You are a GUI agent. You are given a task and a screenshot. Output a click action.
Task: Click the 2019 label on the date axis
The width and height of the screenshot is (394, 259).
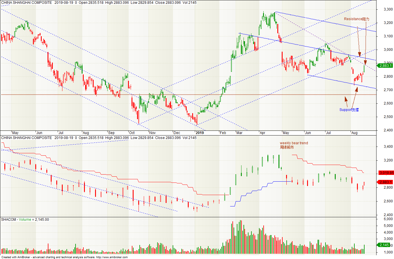click(x=200, y=133)
